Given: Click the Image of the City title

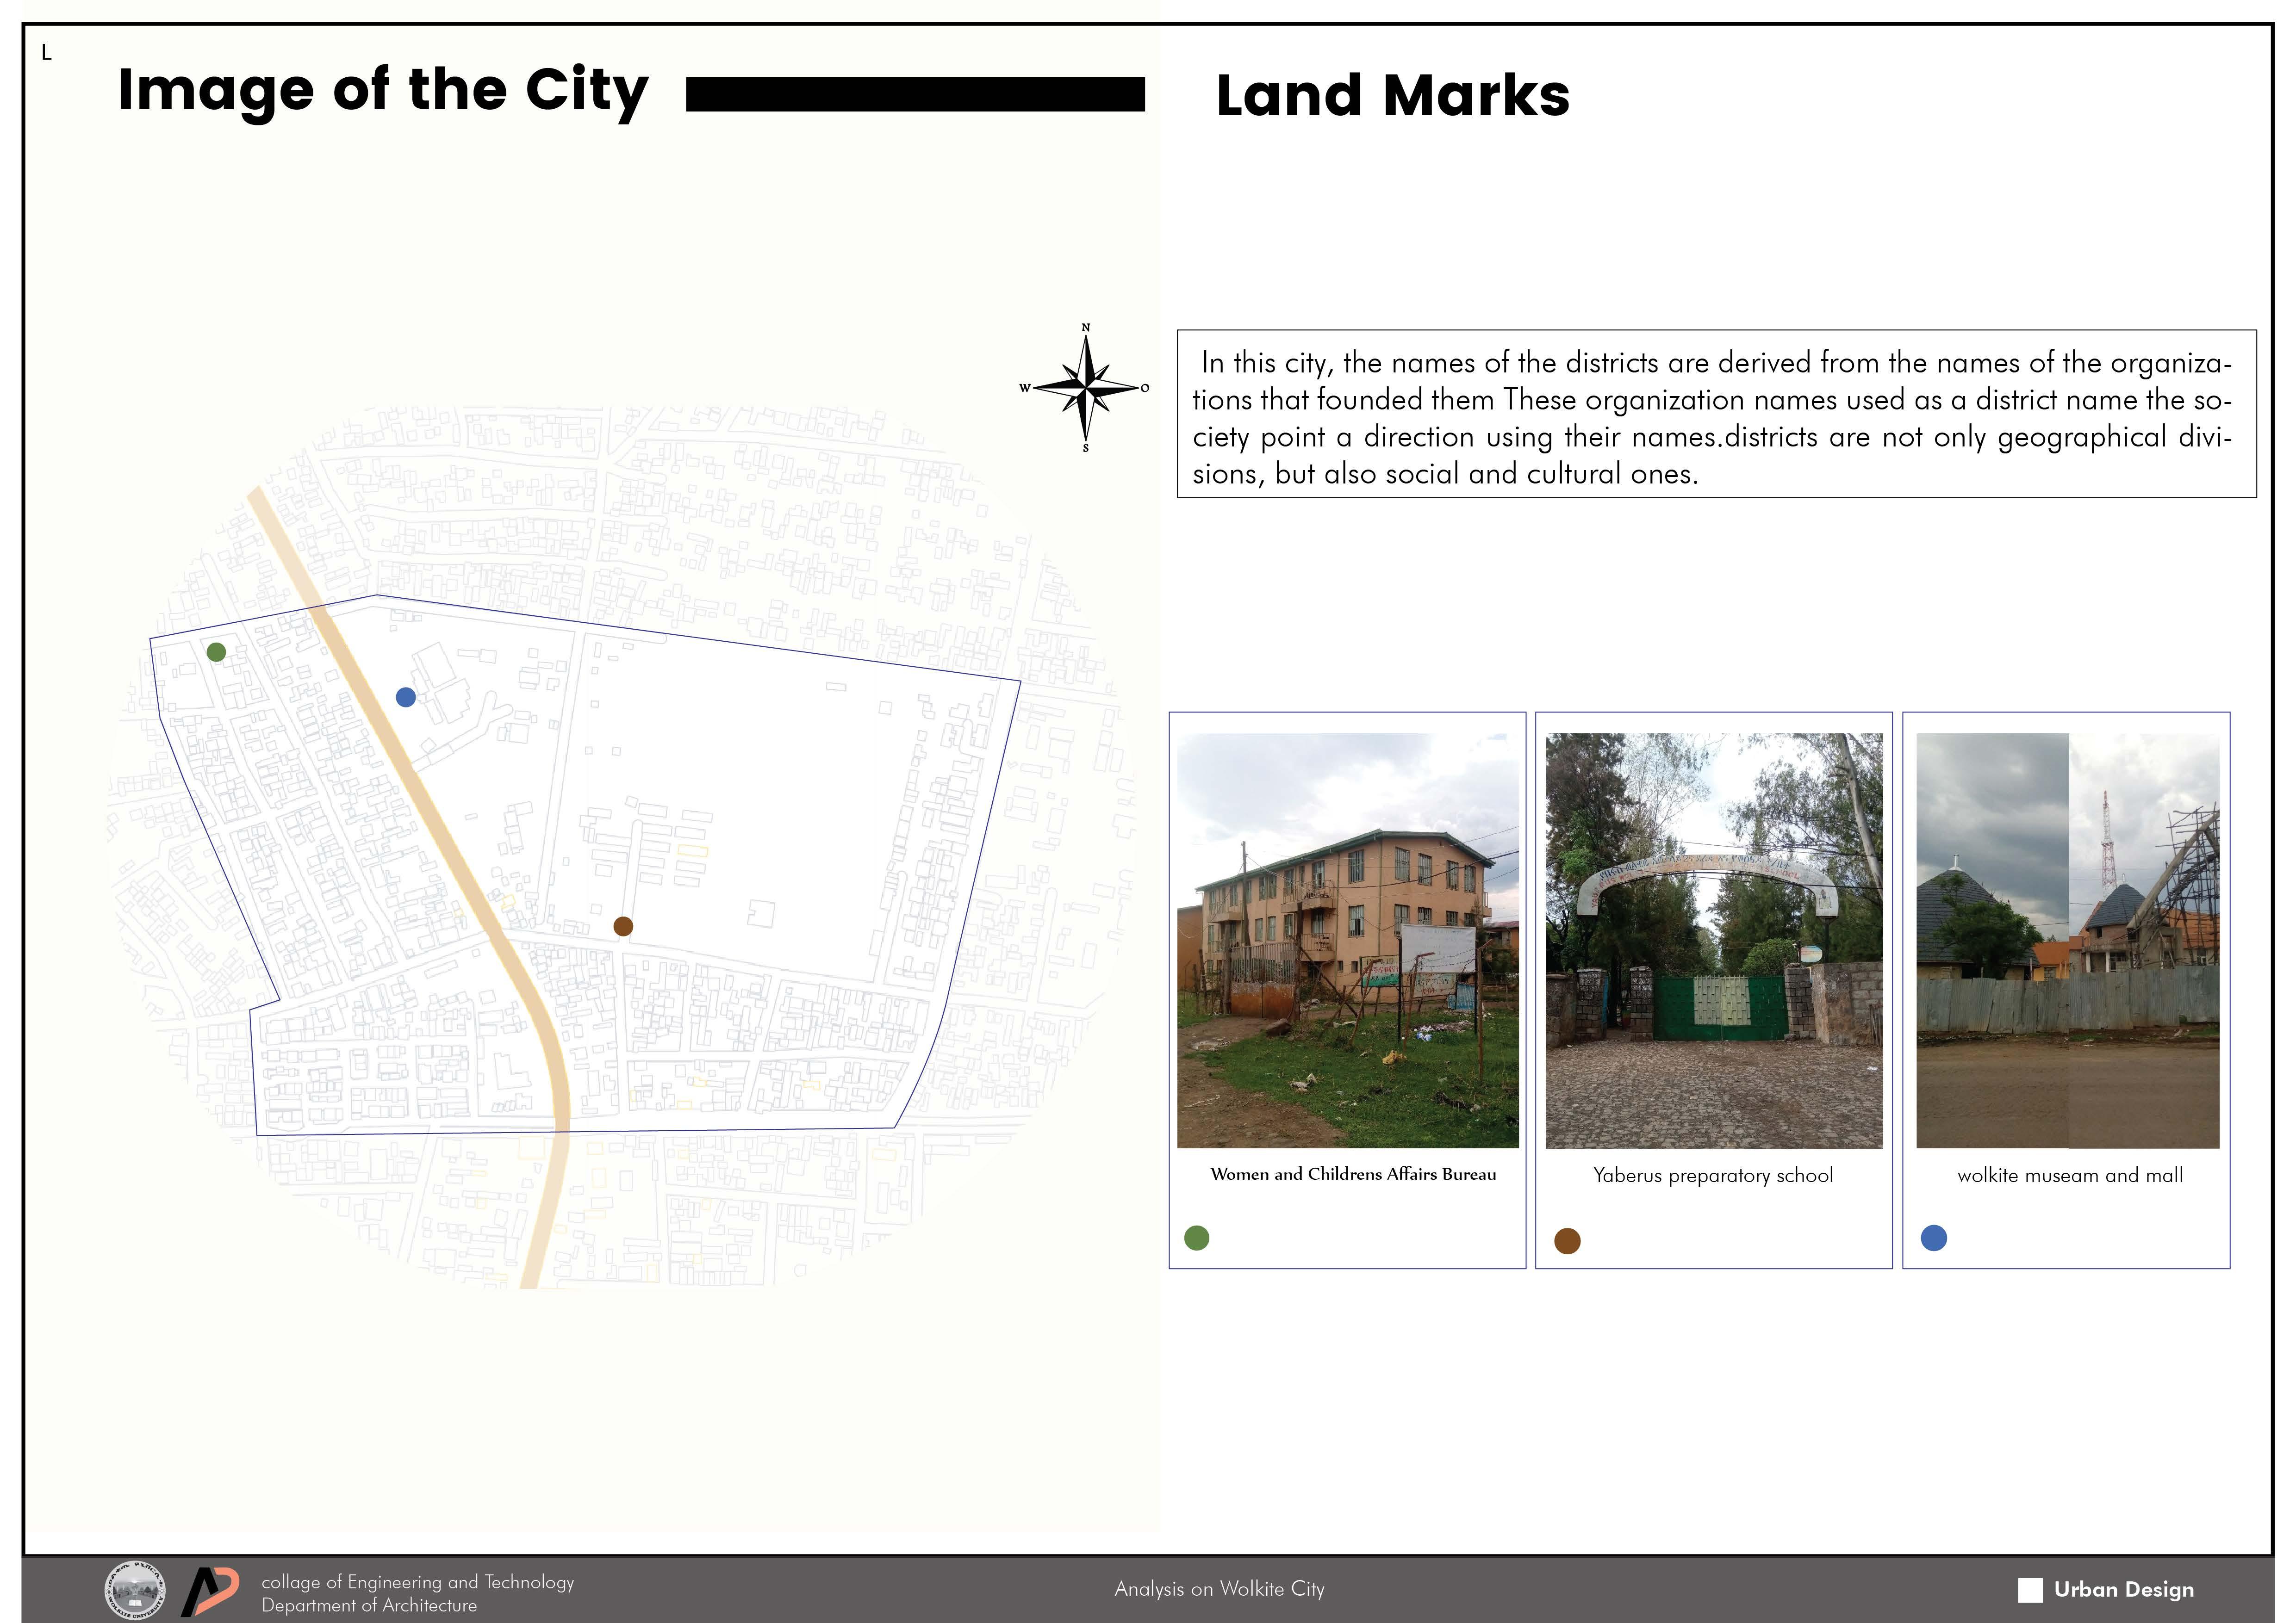Looking at the screenshot, I should tap(383, 91).
